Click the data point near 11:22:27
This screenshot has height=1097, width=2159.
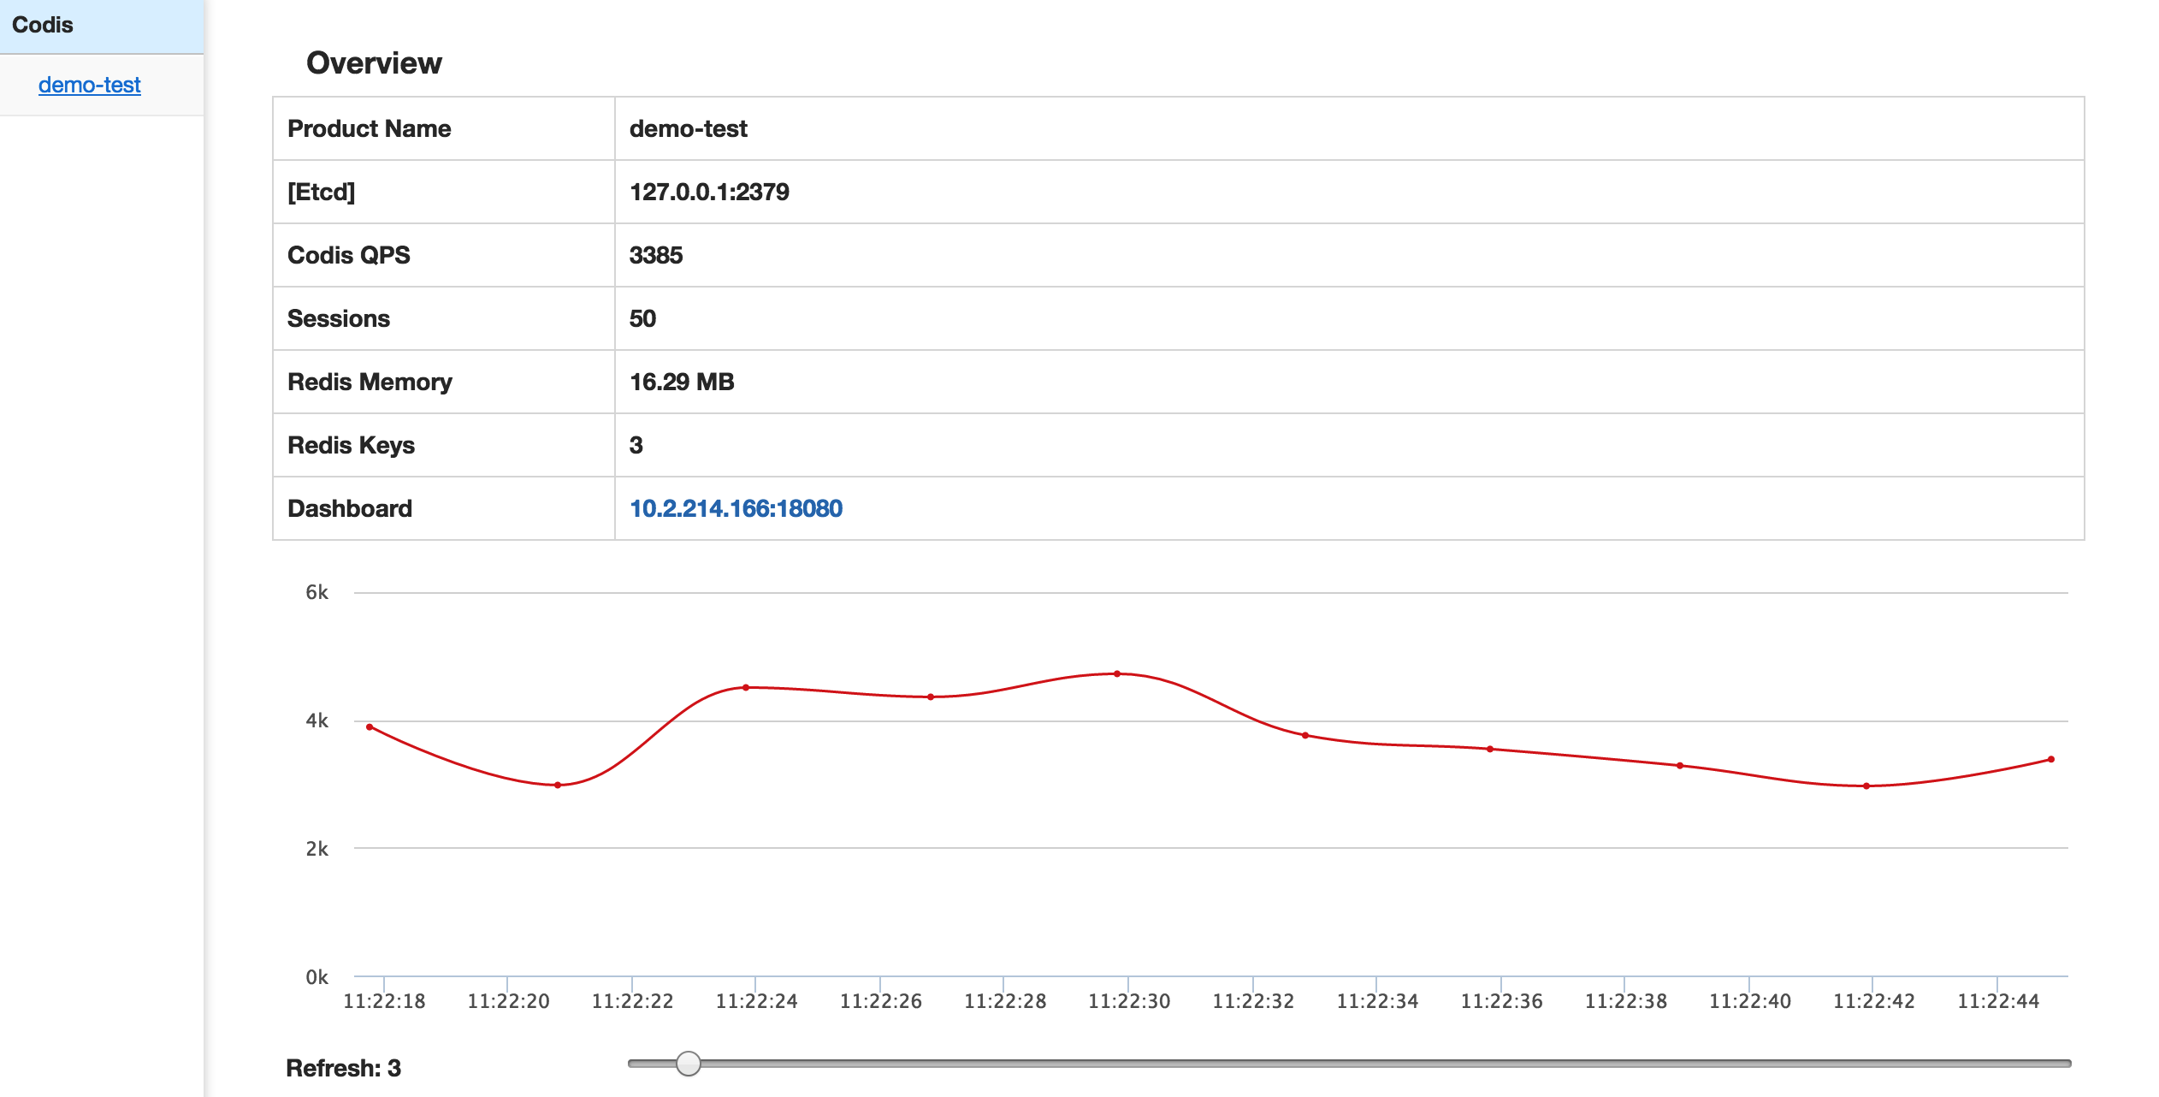coord(931,697)
